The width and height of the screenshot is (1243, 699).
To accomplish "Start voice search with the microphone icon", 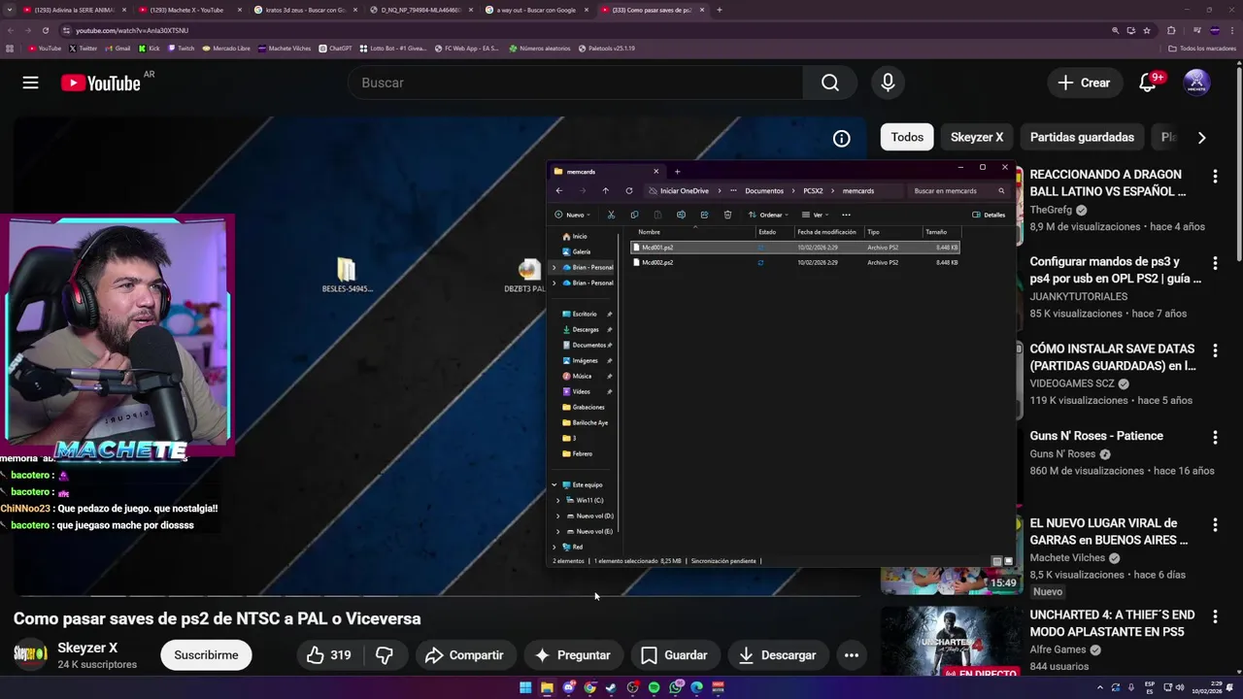I will [x=888, y=83].
